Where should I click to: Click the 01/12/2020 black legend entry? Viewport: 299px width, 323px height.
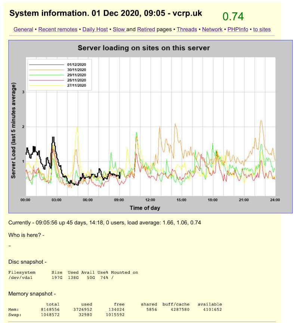coord(77,65)
